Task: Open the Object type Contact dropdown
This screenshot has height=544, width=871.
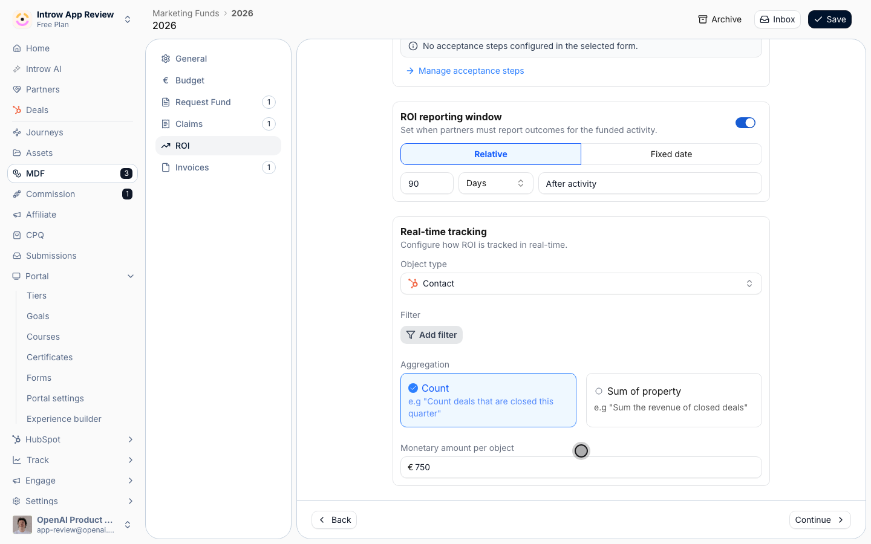Action: point(581,283)
